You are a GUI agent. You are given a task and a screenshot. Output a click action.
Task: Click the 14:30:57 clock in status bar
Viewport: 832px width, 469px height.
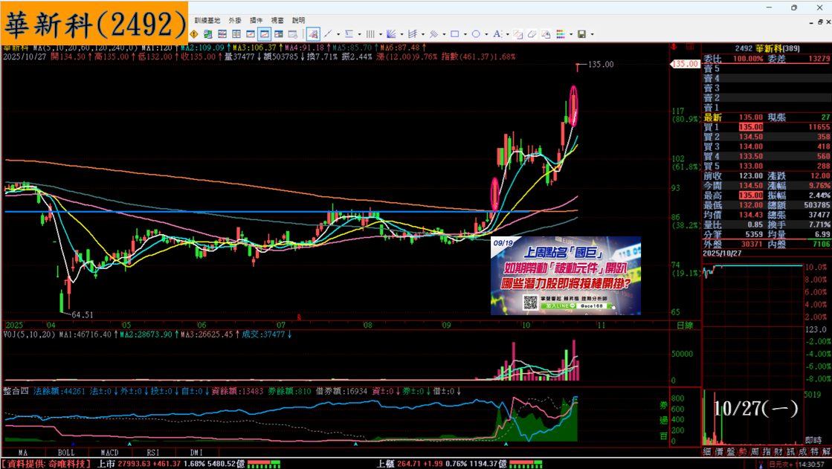coord(810,465)
